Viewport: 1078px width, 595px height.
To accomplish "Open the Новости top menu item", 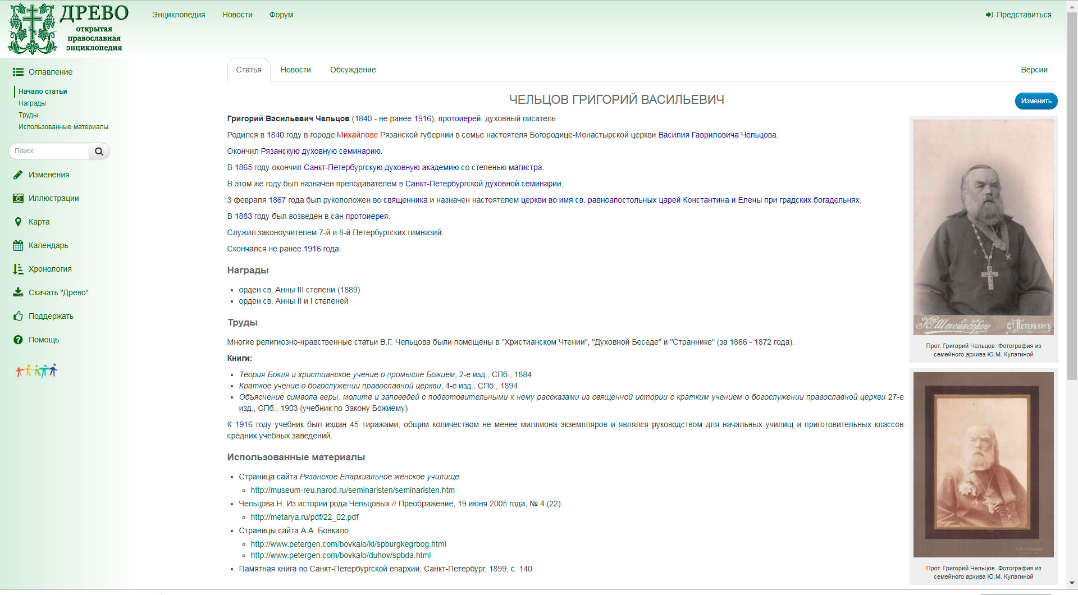I will point(237,15).
